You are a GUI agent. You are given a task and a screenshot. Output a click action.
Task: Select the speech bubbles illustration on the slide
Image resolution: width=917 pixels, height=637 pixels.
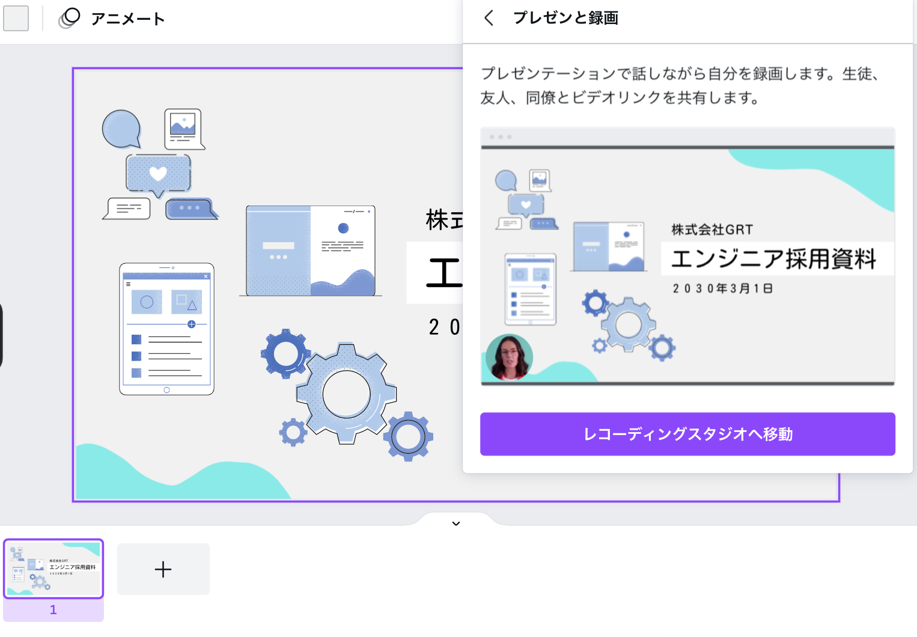pyautogui.click(x=160, y=165)
